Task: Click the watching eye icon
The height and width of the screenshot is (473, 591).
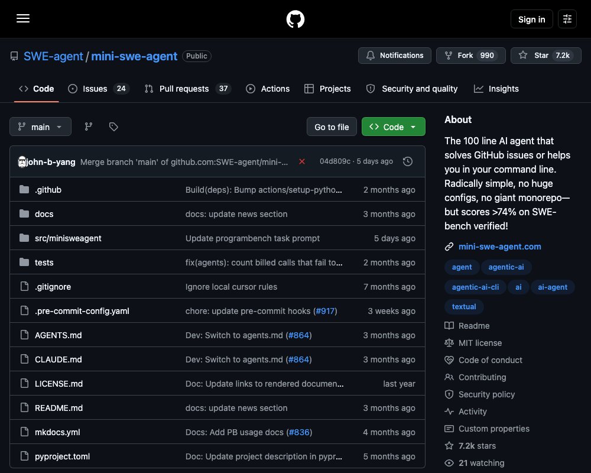Action: click(x=449, y=463)
